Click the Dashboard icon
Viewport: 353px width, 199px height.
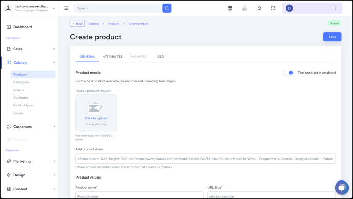coord(9,27)
